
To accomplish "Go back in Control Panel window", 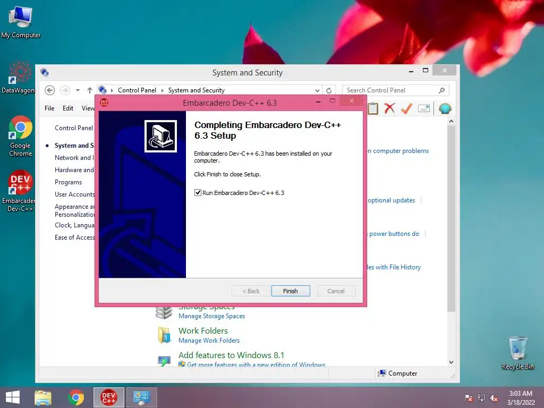I will [49, 90].
